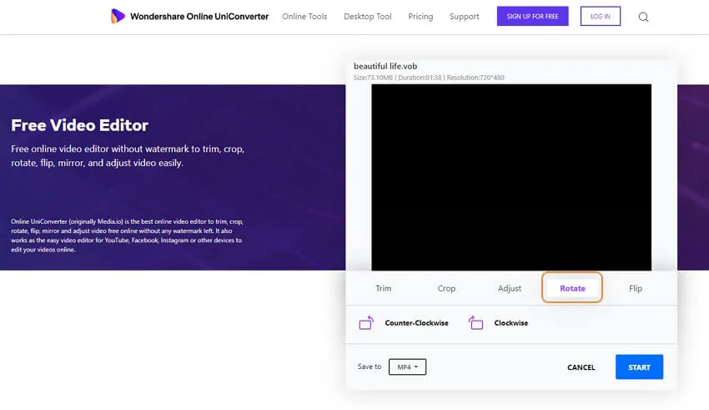This screenshot has width=709, height=410.
Task: Click the Counter-Clockwise label
Action: (416, 322)
